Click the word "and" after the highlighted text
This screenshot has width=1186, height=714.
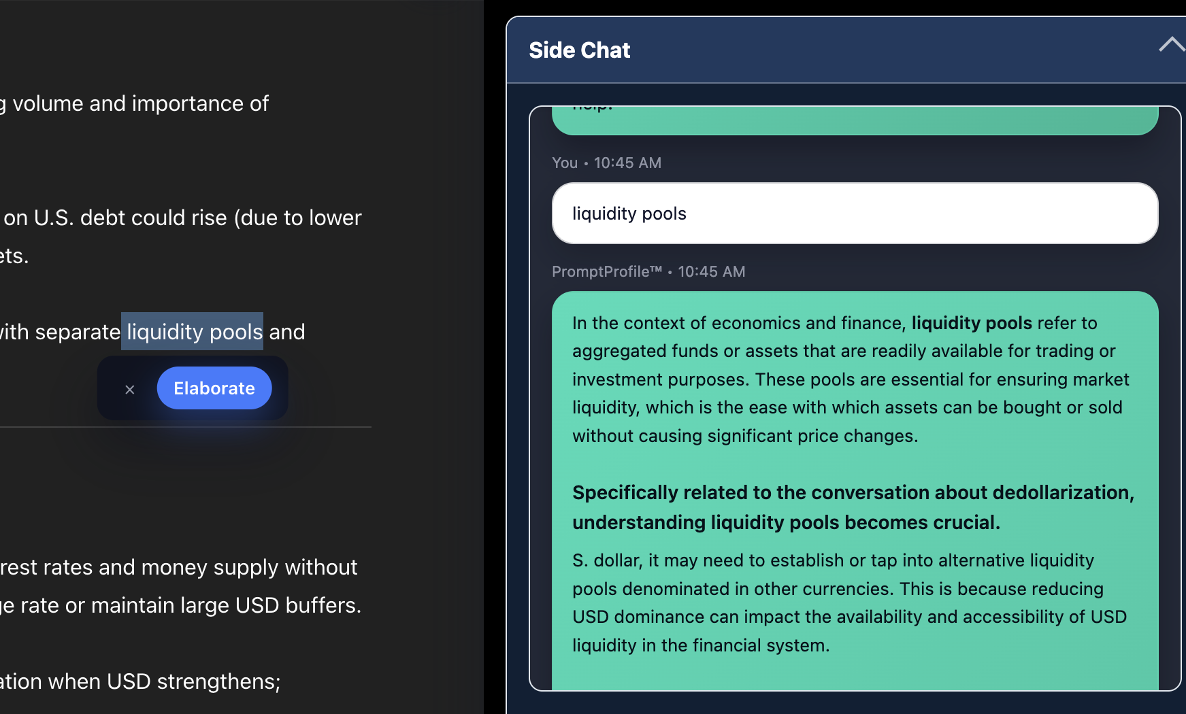pos(287,332)
